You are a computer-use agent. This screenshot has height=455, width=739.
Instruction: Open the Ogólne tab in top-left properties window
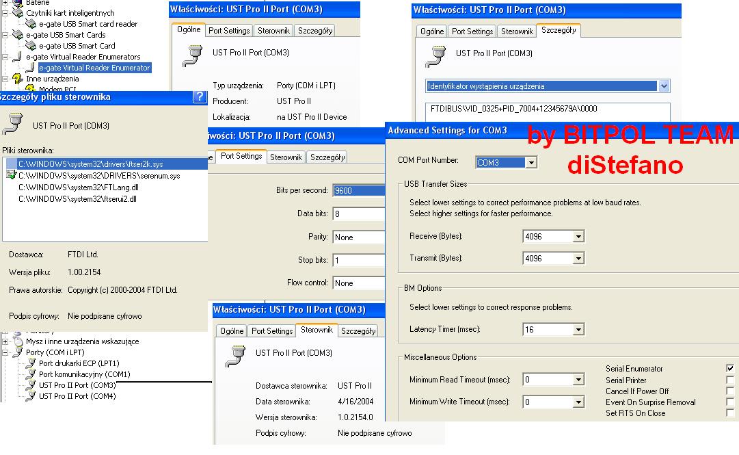click(x=189, y=29)
